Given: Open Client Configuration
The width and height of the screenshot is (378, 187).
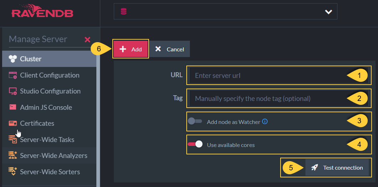Looking at the screenshot, I should [49, 75].
